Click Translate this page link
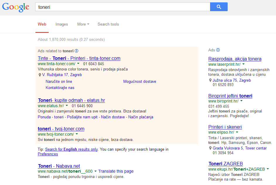The height and width of the screenshot is (185, 276). click(x=116, y=171)
